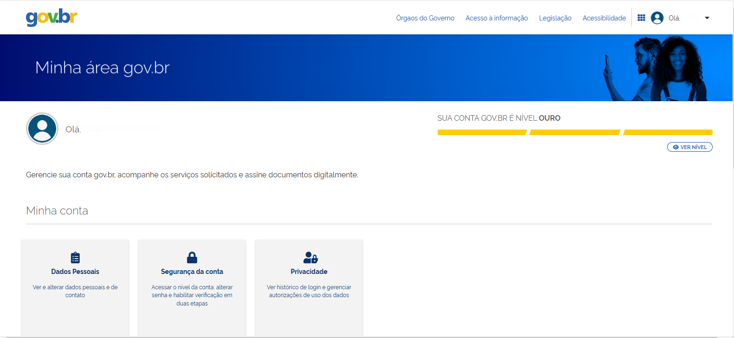Screen dimensions: 734x338
Task: Click the 'Gerencie sua conta gov.br' paragraph
Action: click(192, 175)
